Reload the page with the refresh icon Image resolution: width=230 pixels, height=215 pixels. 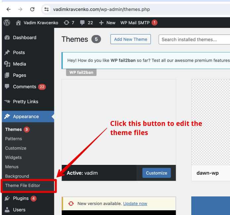[32, 9]
